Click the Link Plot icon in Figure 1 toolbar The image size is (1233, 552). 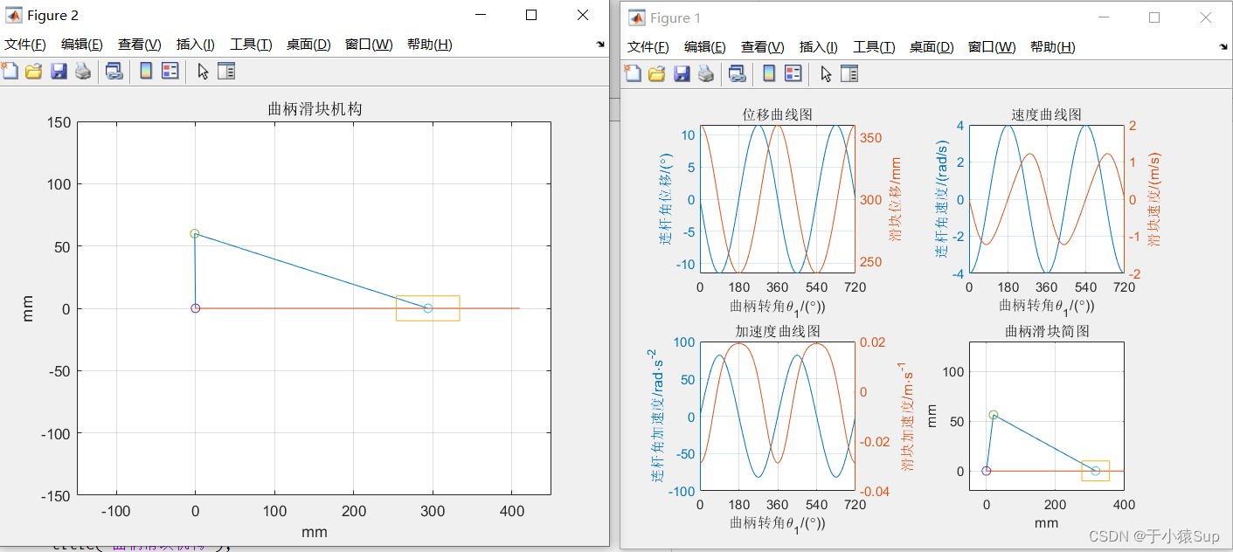click(x=737, y=73)
